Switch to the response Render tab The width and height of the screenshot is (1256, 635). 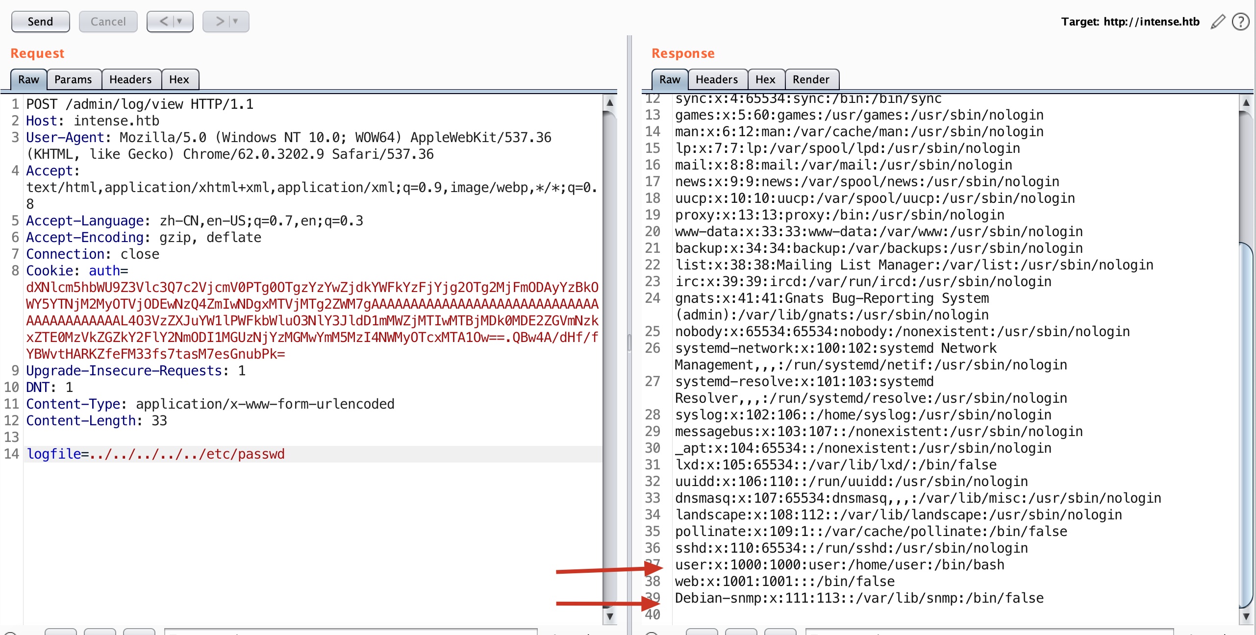(811, 79)
